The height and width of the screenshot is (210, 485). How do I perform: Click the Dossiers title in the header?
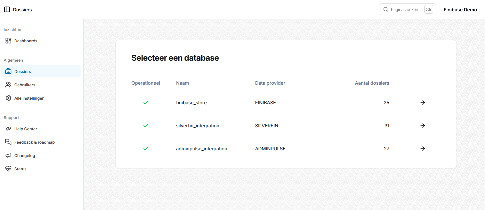click(22, 10)
